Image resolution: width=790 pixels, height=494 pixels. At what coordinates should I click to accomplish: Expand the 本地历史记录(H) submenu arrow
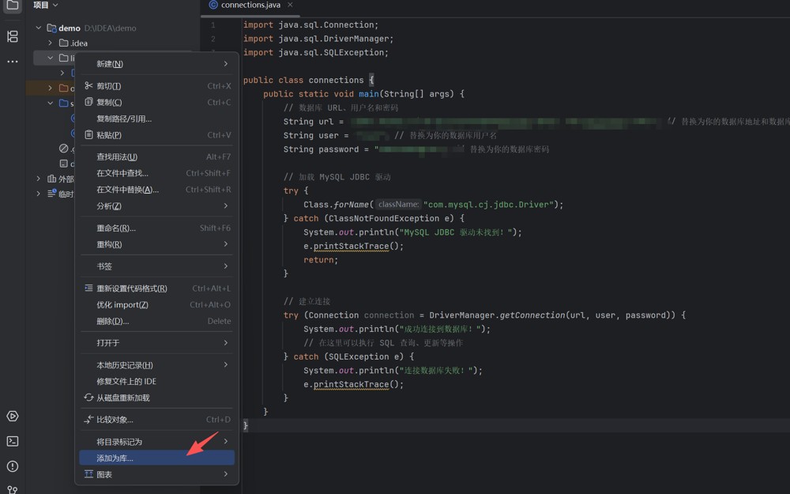click(x=226, y=364)
